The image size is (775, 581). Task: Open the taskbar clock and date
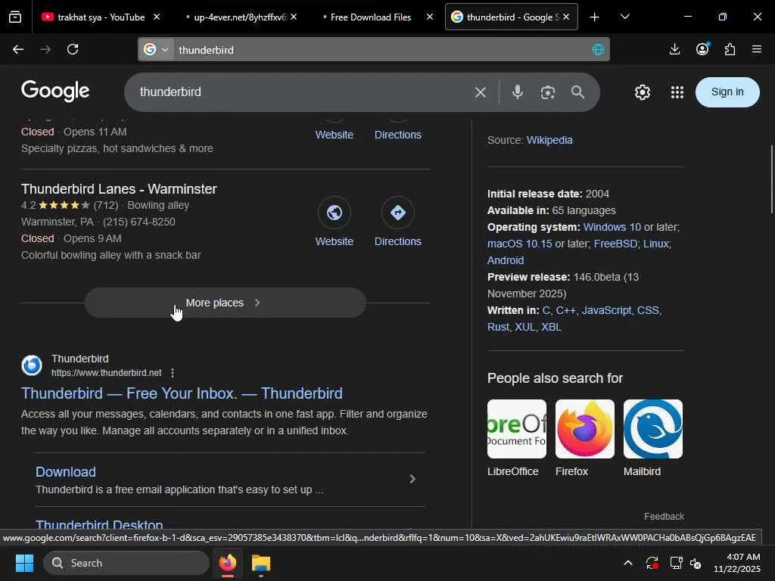pyautogui.click(x=737, y=563)
